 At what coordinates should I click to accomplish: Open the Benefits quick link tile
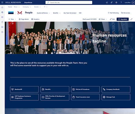tap(55, 89)
